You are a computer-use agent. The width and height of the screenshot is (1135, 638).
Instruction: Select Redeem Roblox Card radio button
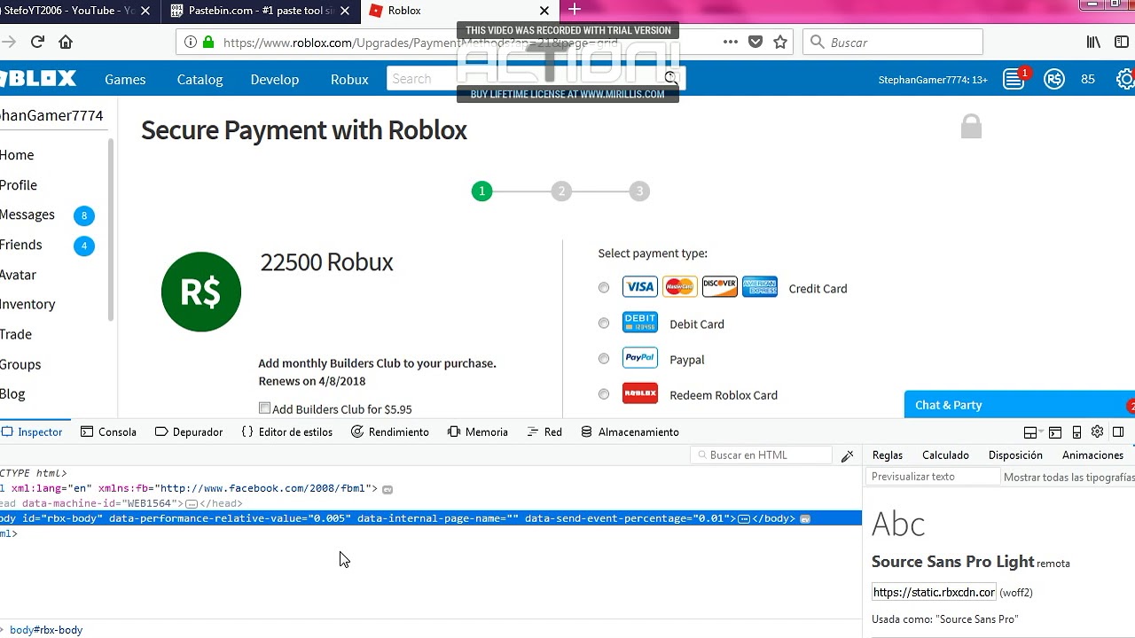tap(604, 394)
